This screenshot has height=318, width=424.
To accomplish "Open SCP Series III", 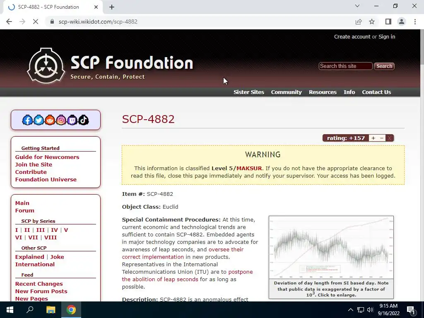I will pos(40,230).
